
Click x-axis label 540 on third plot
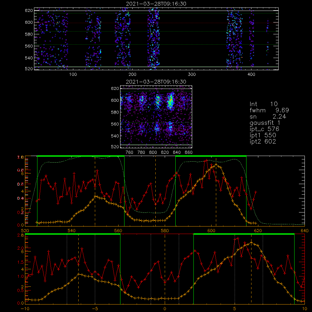pyautogui.click(x=72, y=231)
